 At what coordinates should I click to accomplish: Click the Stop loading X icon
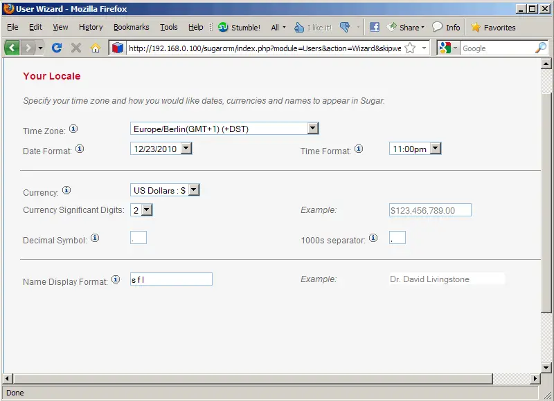76,47
